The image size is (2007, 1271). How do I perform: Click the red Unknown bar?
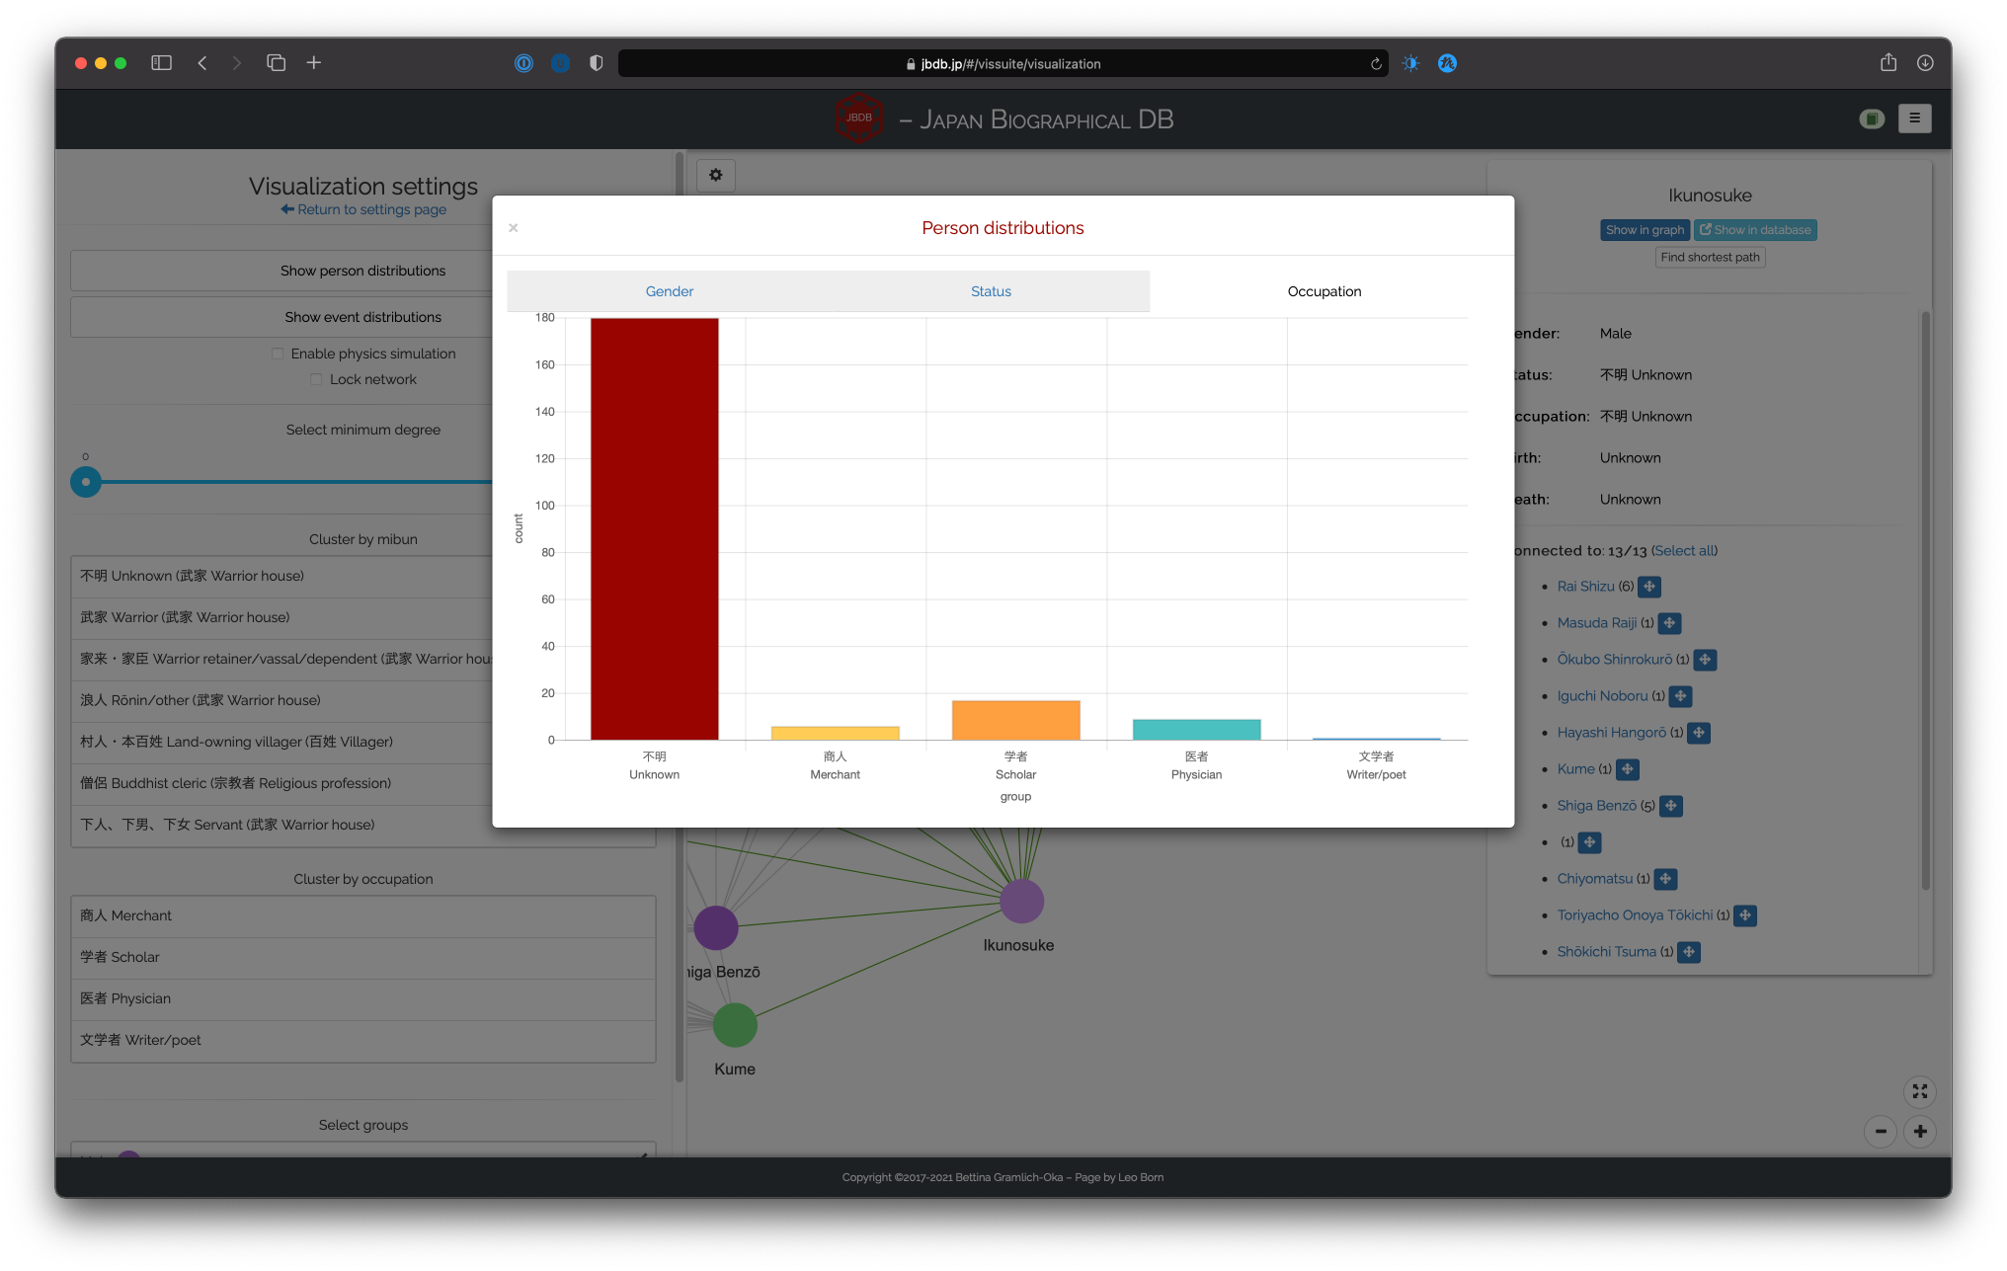[654, 529]
